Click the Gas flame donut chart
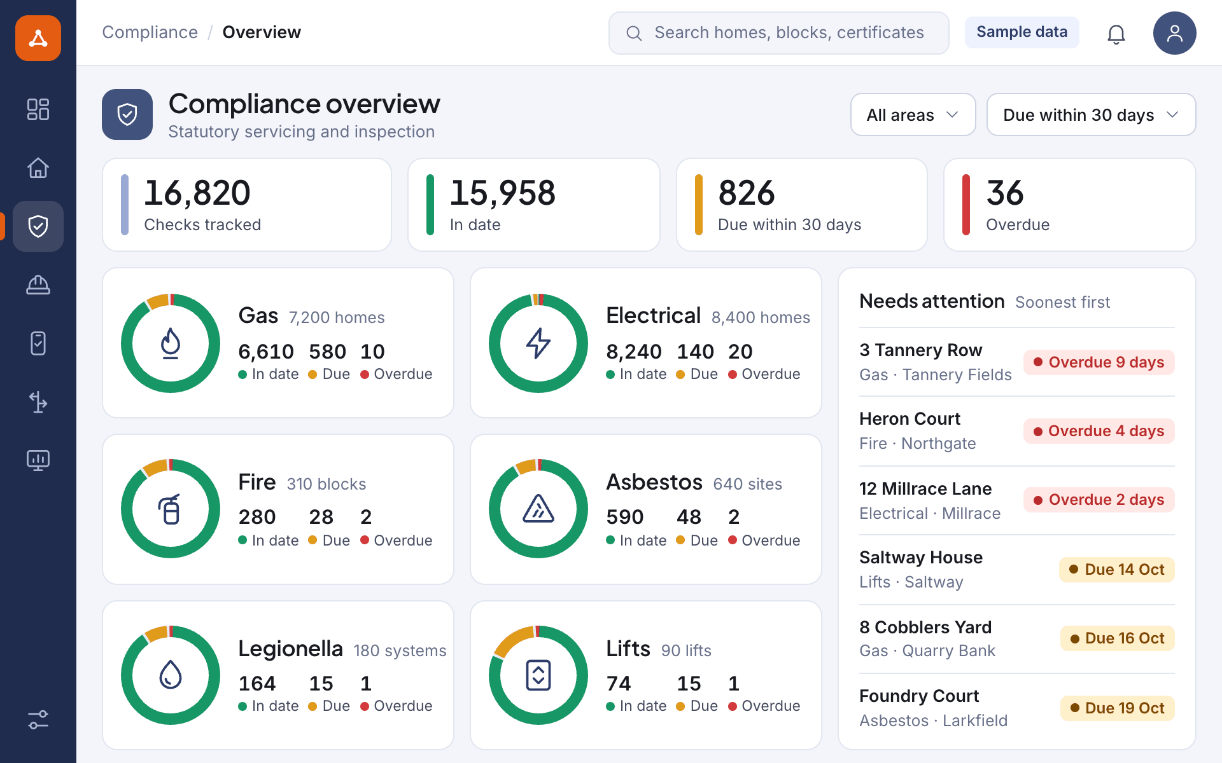The width and height of the screenshot is (1222, 763). (171, 343)
